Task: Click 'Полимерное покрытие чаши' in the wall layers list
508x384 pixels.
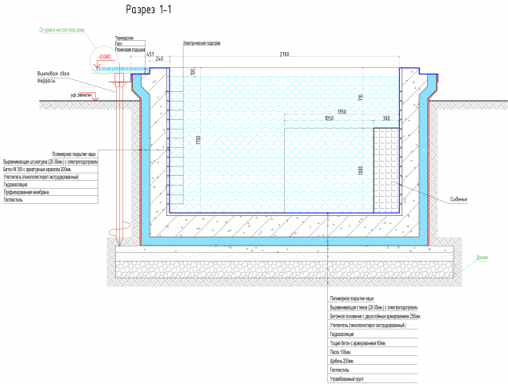Action: 74,154
